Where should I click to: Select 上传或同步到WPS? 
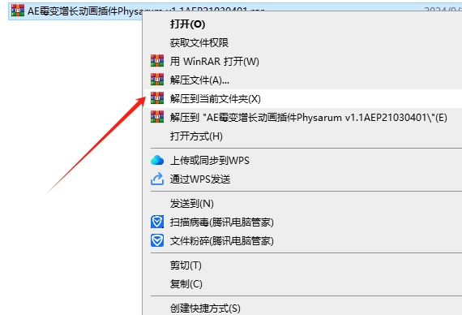click(210, 161)
